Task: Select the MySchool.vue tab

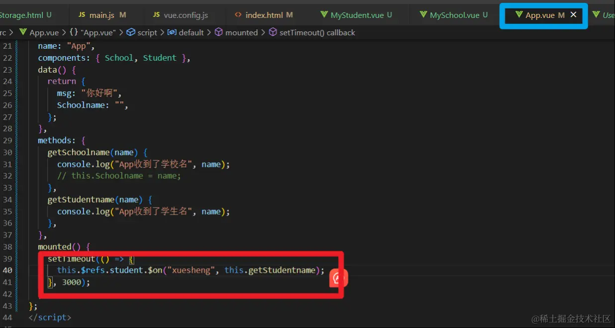Action: [x=453, y=15]
